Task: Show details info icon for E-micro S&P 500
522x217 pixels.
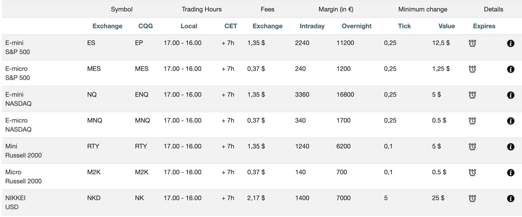Action: point(510,69)
